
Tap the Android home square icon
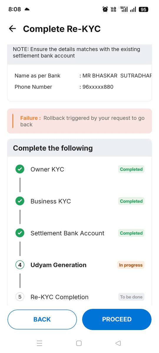pyautogui.click(x=79, y=343)
